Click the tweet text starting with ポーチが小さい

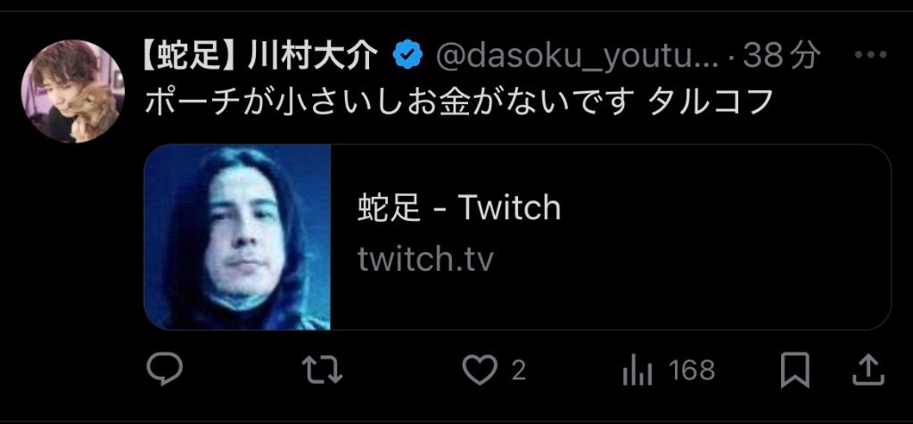click(x=457, y=103)
